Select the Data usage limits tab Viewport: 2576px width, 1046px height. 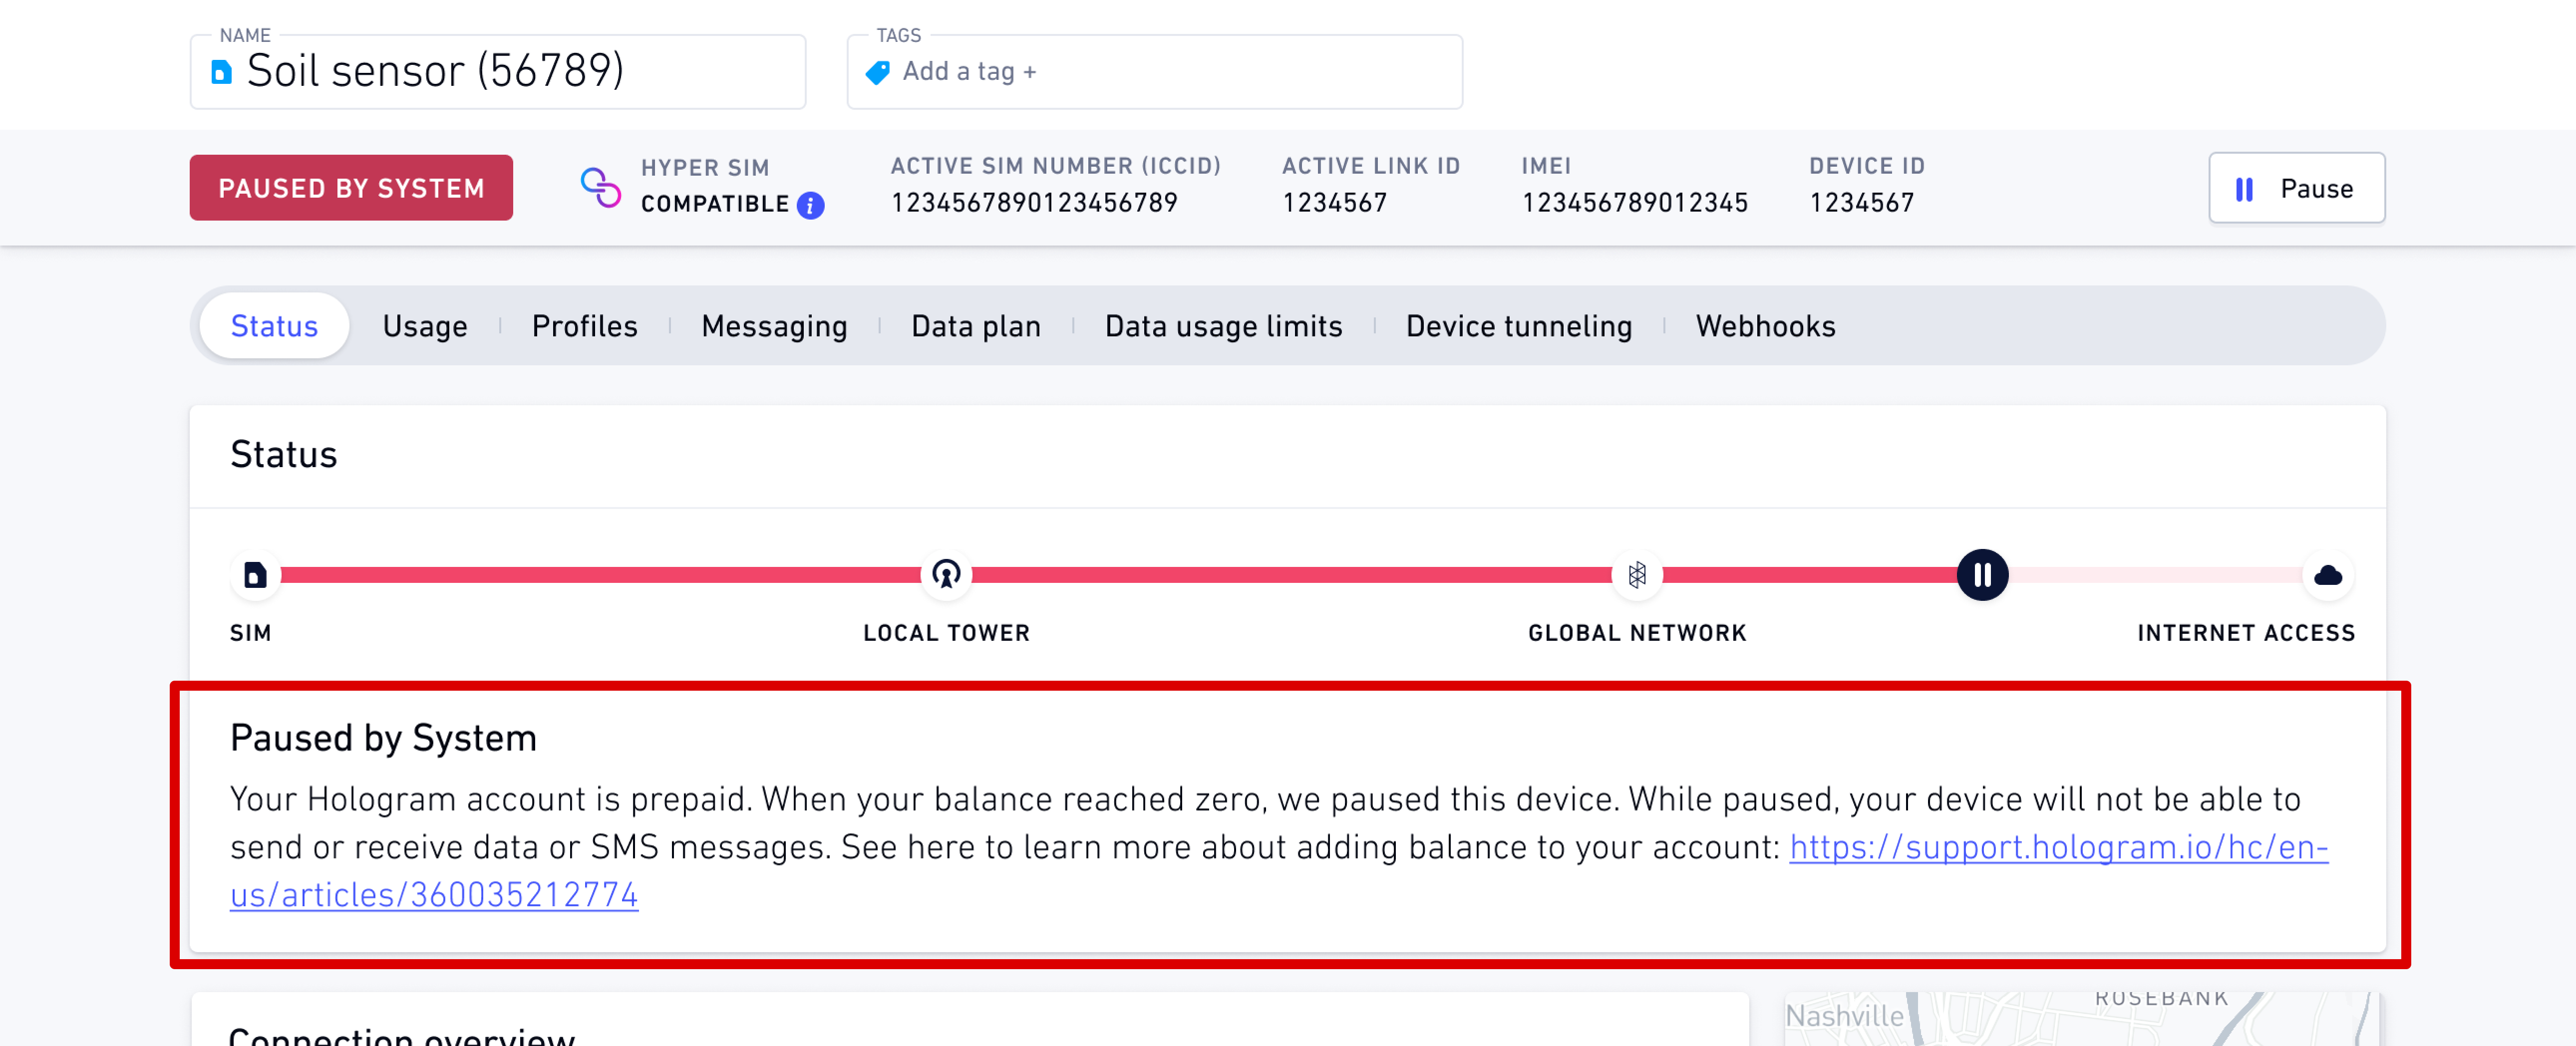pyautogui.click(x=1223, y=325)
